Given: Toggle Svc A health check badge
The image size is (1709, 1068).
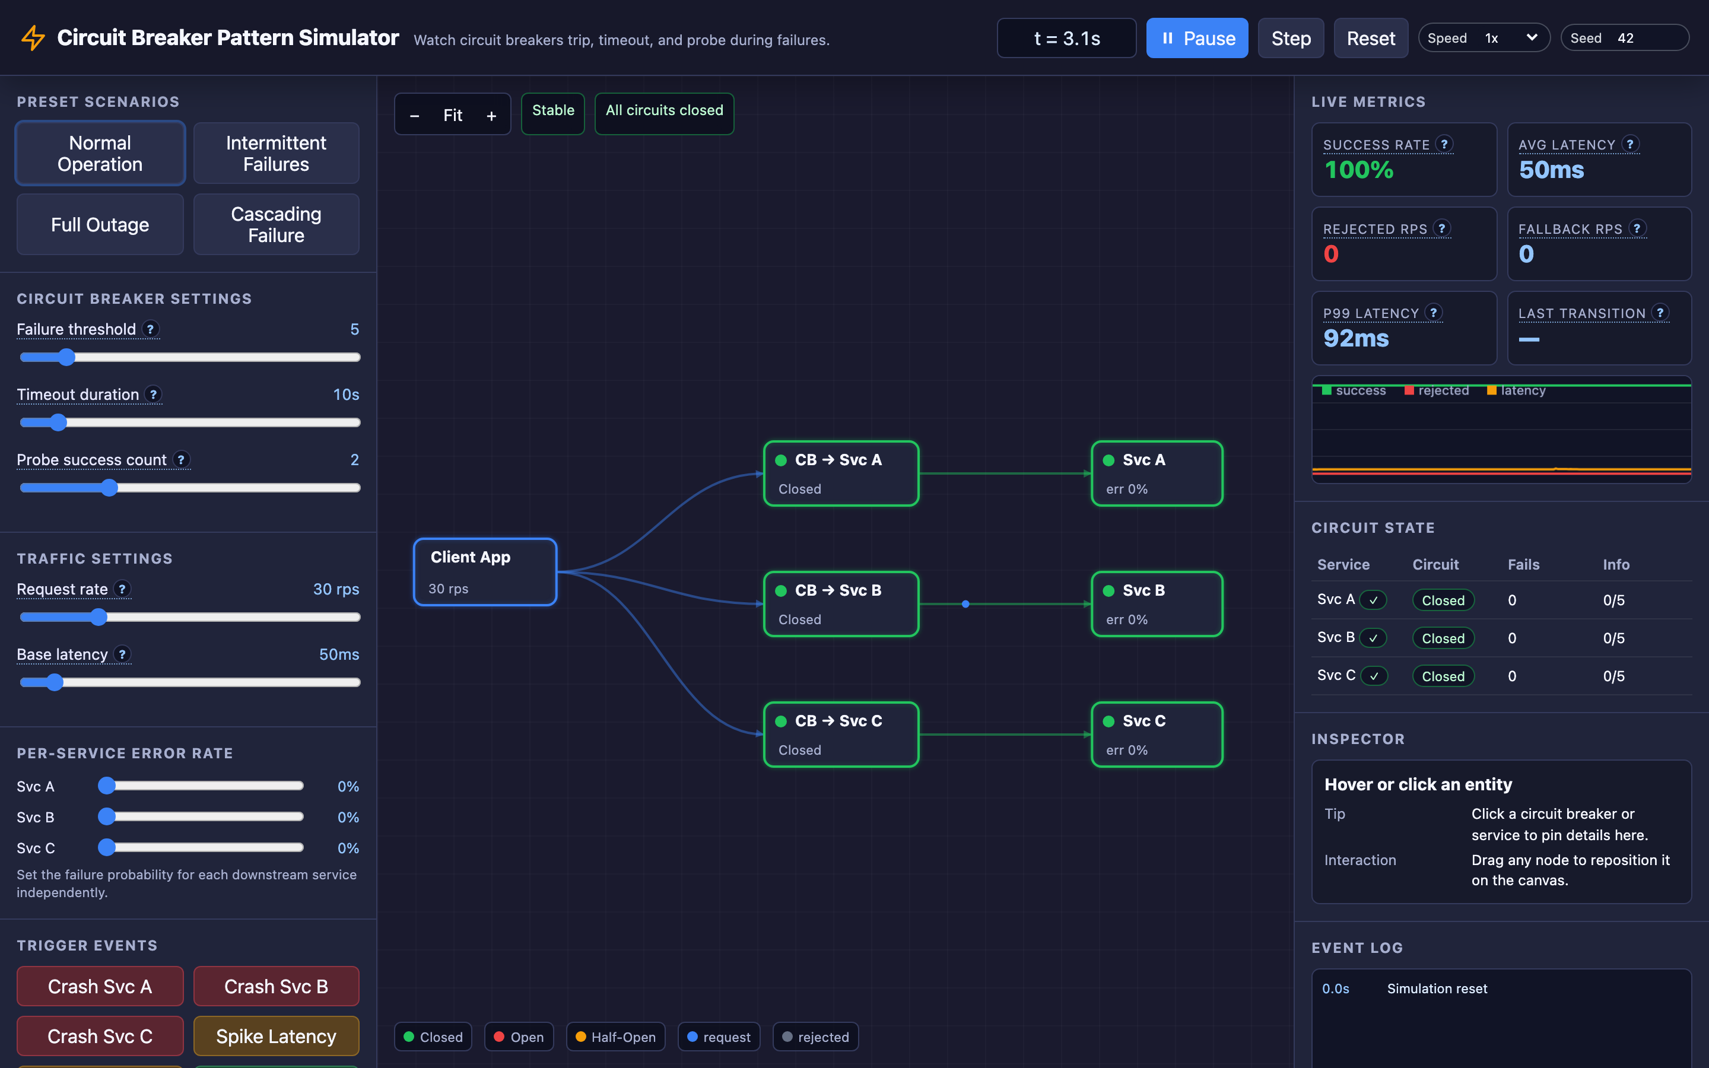Looking at the screenshot, I should [1374, 600].
